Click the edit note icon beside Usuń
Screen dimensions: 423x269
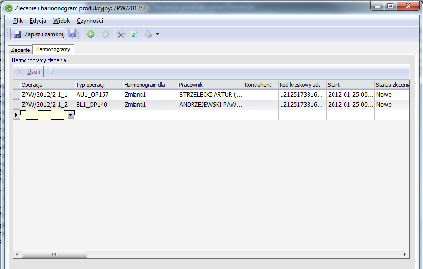point(52,72)
